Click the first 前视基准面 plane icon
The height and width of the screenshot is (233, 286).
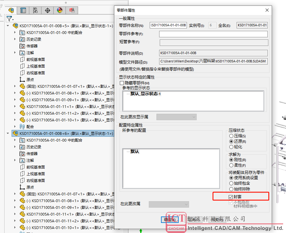click(x=22, y=59)
